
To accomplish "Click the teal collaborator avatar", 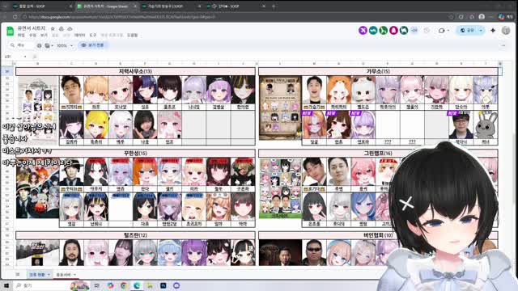I will tap(373, 31).
